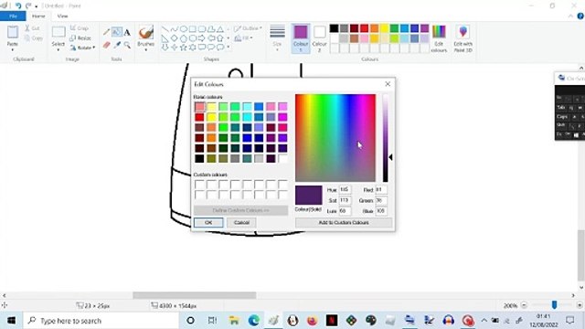
Task: Click the taskbar search box
Action: (x=101, y=321)
